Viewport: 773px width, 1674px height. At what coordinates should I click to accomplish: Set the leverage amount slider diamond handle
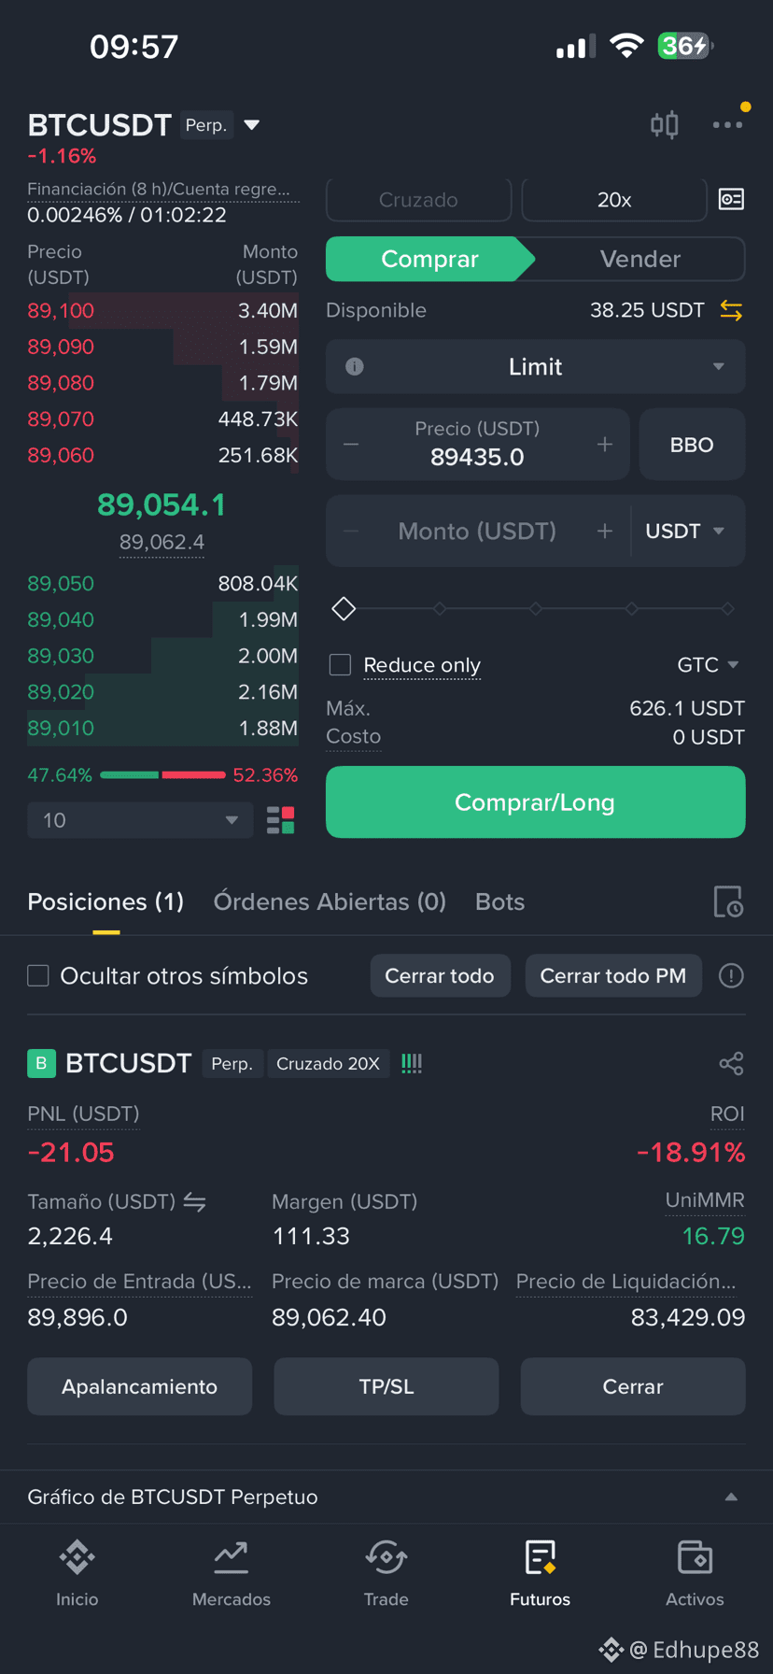pos(344,609)
